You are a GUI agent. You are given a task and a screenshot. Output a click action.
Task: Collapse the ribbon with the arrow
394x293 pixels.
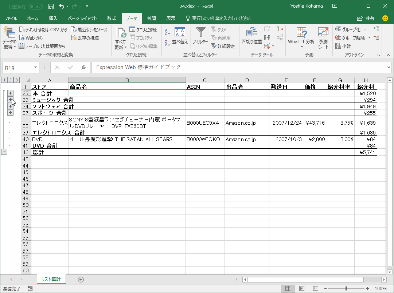pos(388,55)
